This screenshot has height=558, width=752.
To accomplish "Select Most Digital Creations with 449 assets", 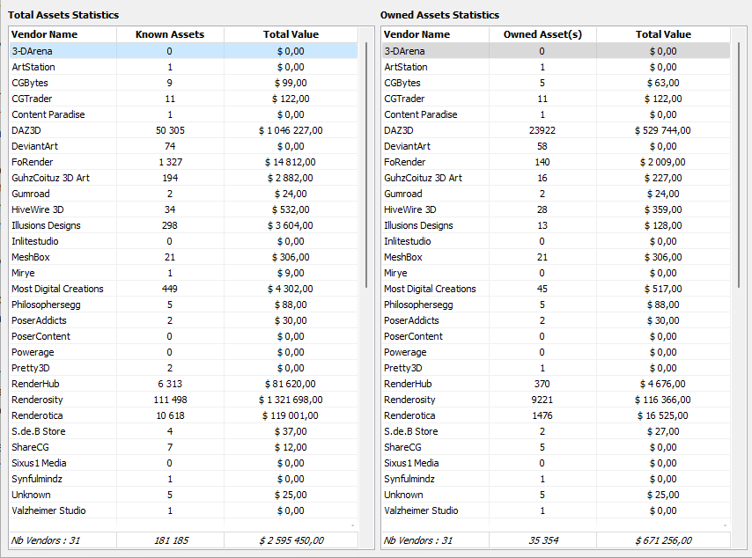I will [x=184, y=289].
